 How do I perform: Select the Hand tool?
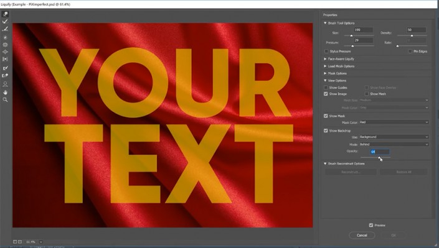(5, 92)
